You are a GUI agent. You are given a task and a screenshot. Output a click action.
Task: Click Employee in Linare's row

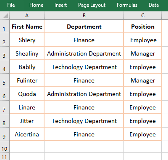click(143, 107)
